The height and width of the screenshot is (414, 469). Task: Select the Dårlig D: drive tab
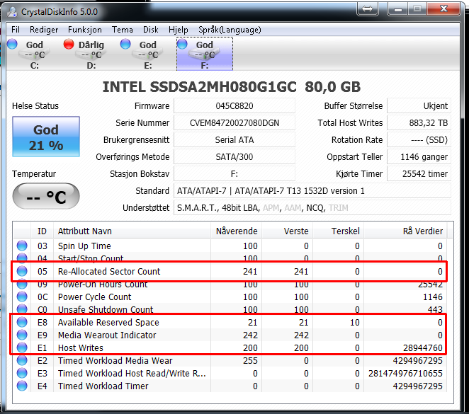click(91, 54)
